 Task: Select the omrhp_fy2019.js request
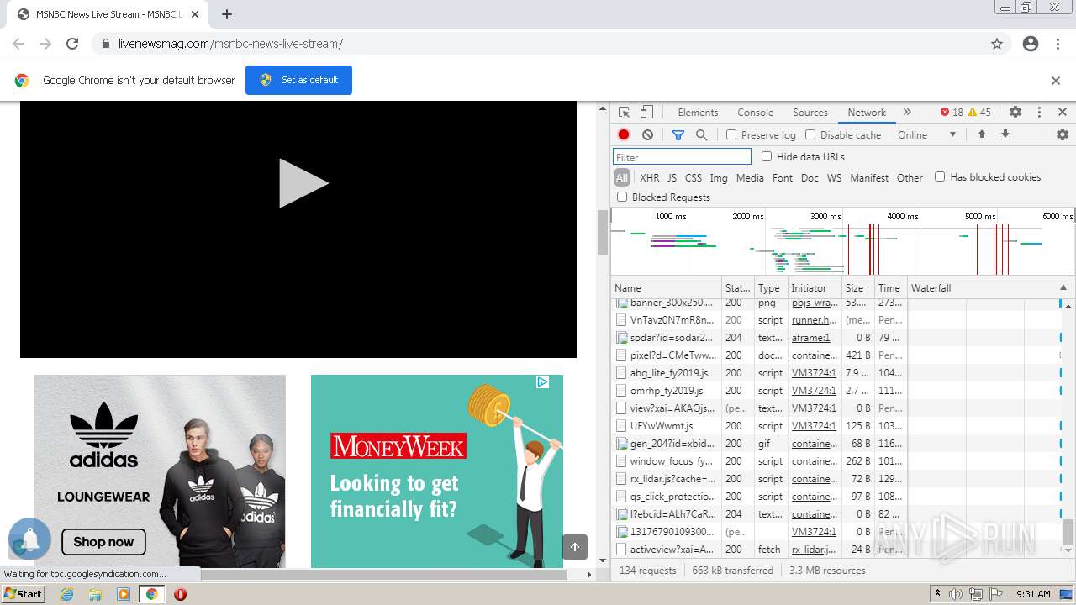click(667, 391)
